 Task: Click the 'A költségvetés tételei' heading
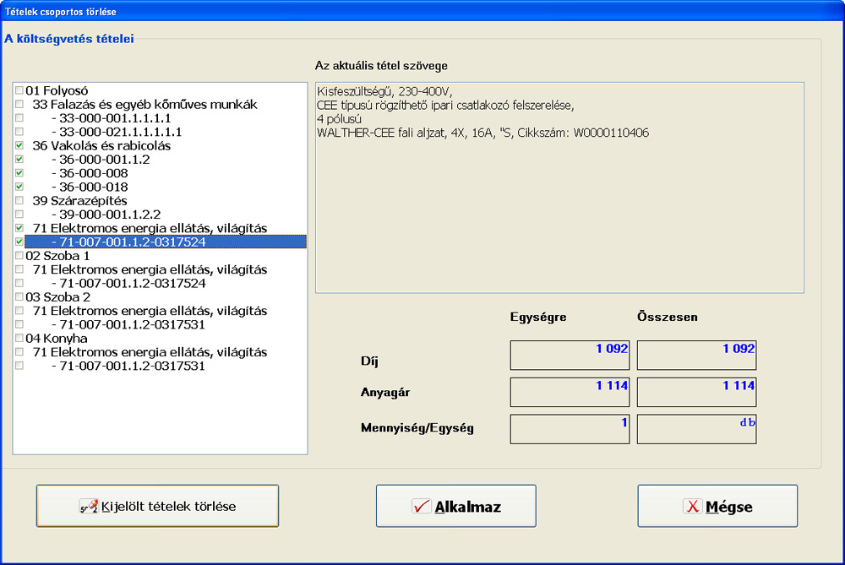pos(69,39)
